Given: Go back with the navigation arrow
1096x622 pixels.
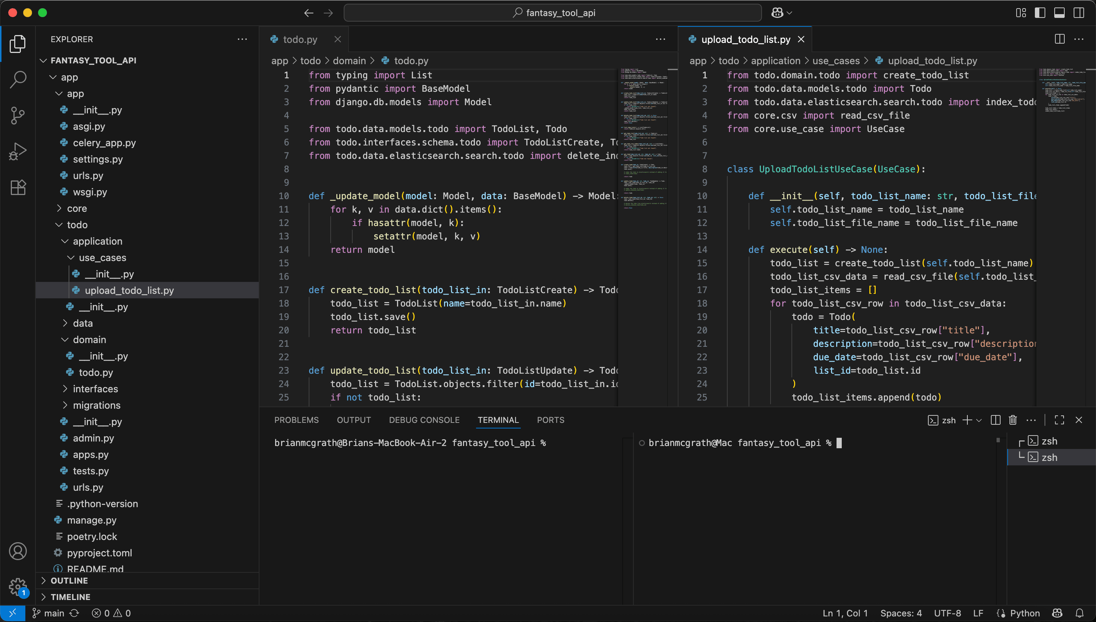Looking at the screenshot, I should (309, 13).
